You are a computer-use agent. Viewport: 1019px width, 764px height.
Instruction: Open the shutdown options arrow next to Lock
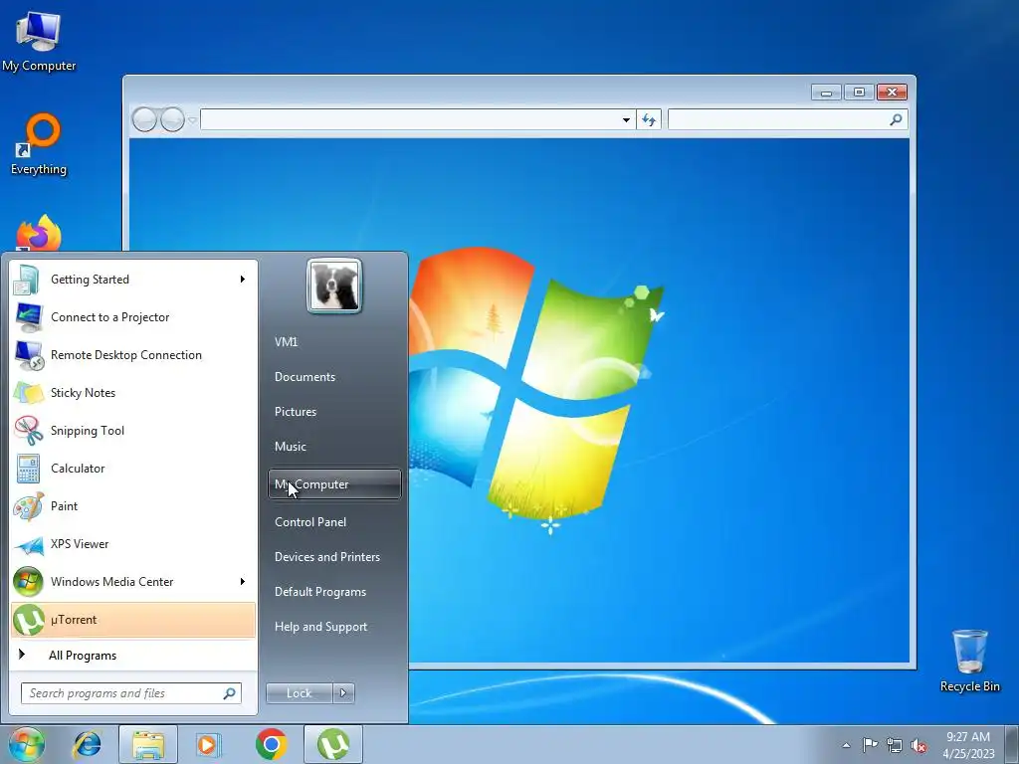coord(343,693)
